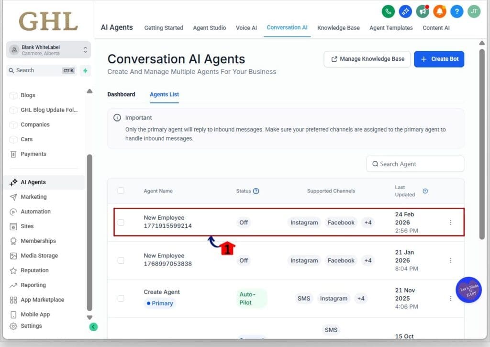The height and width of the screenshot is (347, 490).
Task: Open the Knowledge Base navigation tab
Action: tap(338, 28)
